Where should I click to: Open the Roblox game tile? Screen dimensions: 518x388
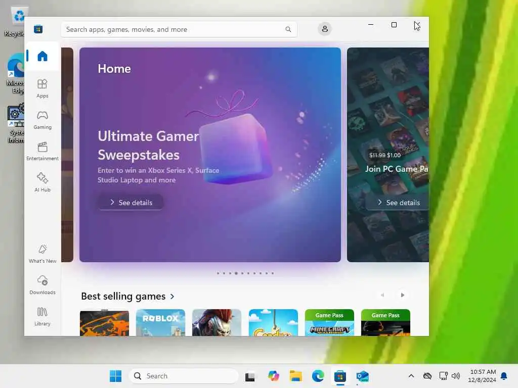(160, 322)
